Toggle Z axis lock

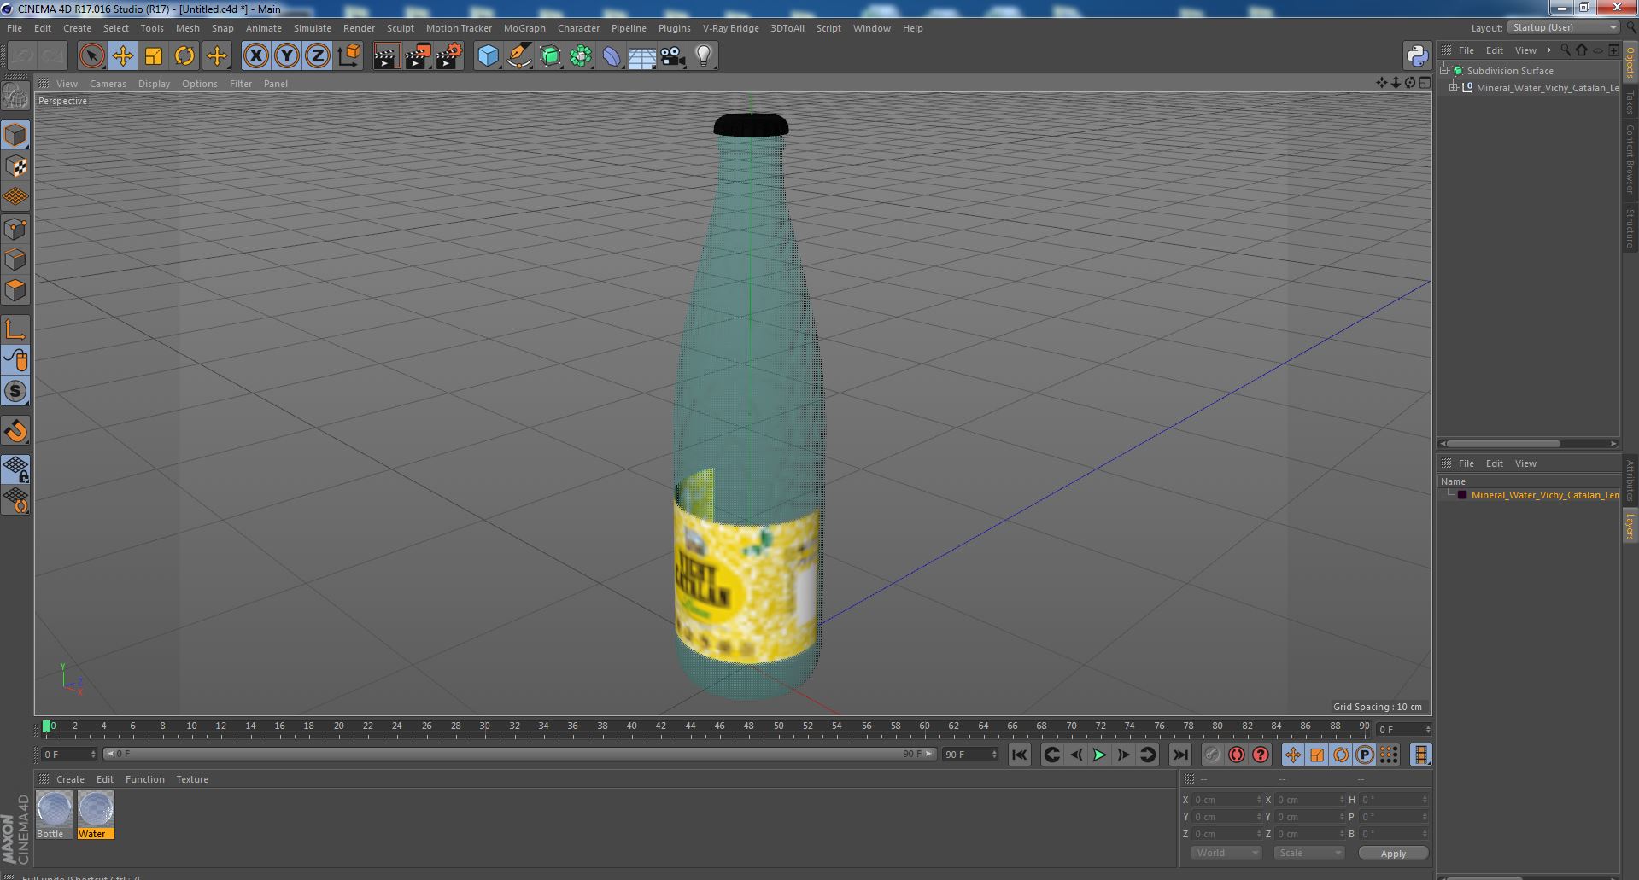tap(318, 56)
